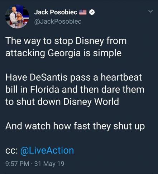
Task: Click the phrase 'to shut down' in tweet
Action: coord(33,102)
